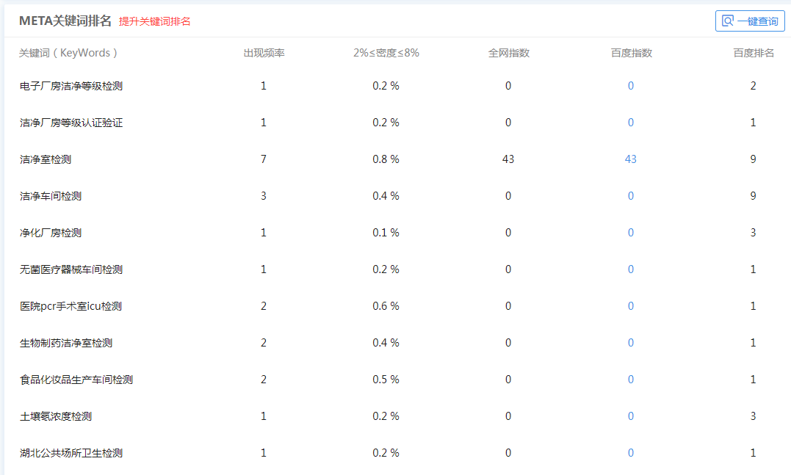Click the 一键查询 button
This screenshot has height=475, width=791.
tap(750, 21)
